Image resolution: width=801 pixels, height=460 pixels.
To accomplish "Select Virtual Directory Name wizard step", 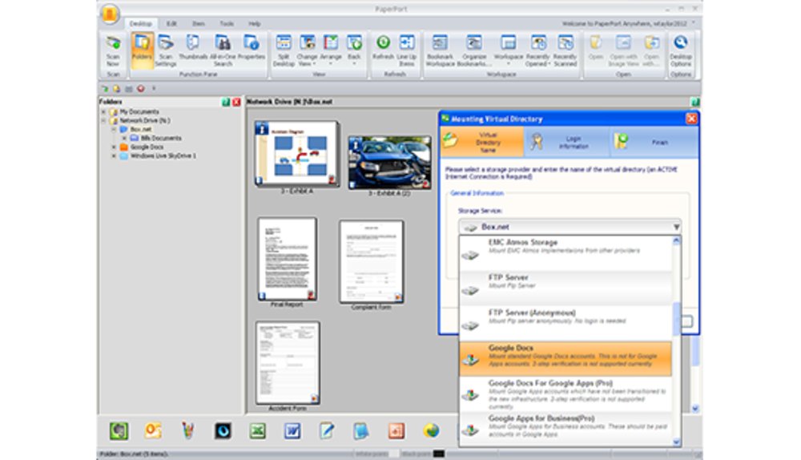I will coord(482,142).
